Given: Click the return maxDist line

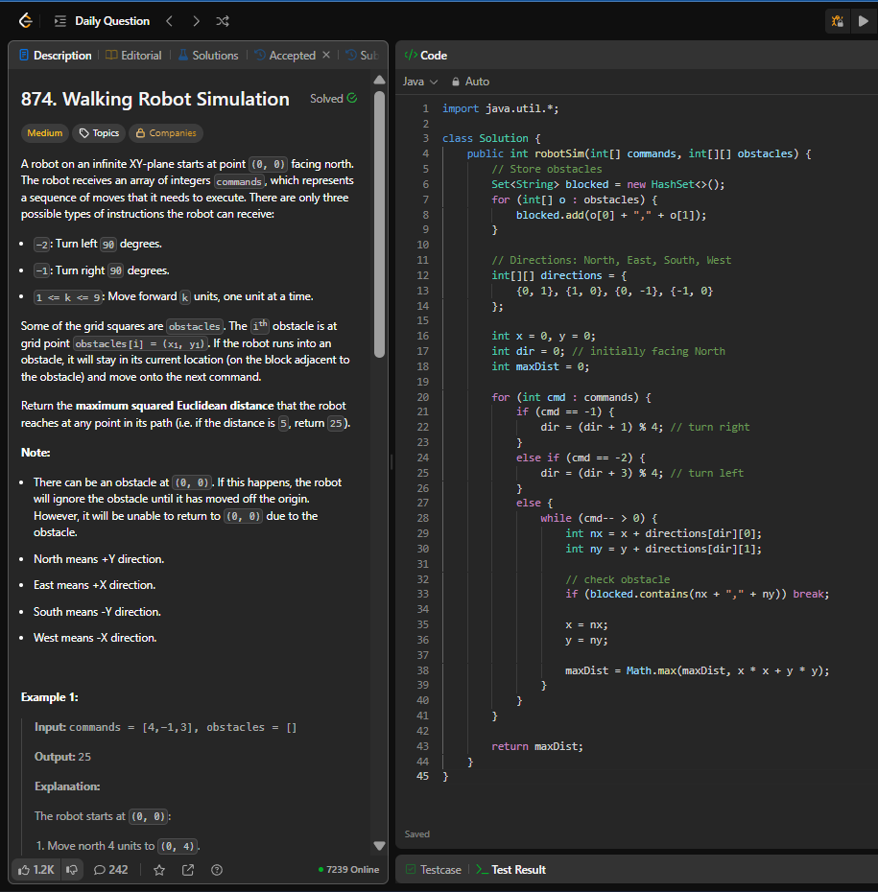Looking at the screenshot, I should tap(537, 746).
